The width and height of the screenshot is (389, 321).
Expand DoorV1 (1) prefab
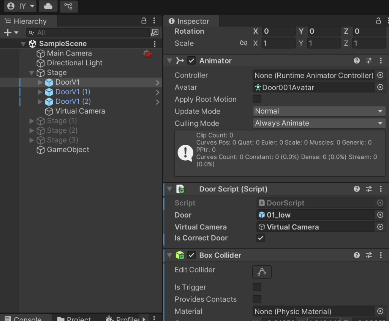40,92
